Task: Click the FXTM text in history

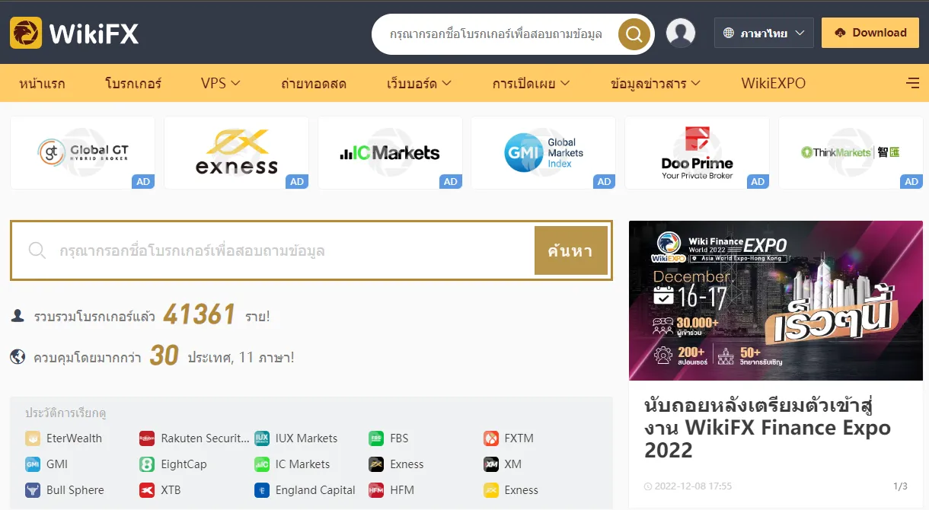Action: coord(519,438)
